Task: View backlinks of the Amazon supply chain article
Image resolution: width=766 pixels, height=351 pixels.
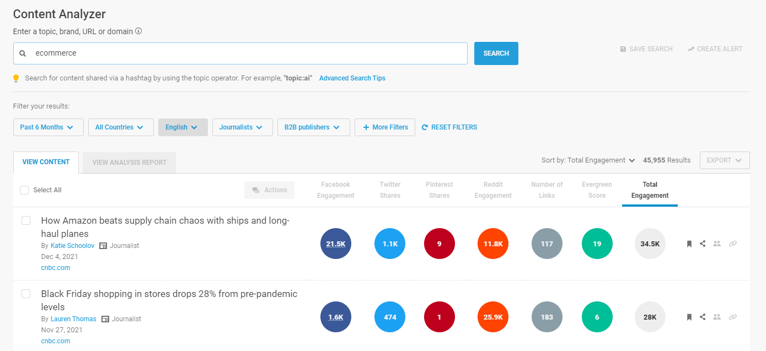Action: 733,244
